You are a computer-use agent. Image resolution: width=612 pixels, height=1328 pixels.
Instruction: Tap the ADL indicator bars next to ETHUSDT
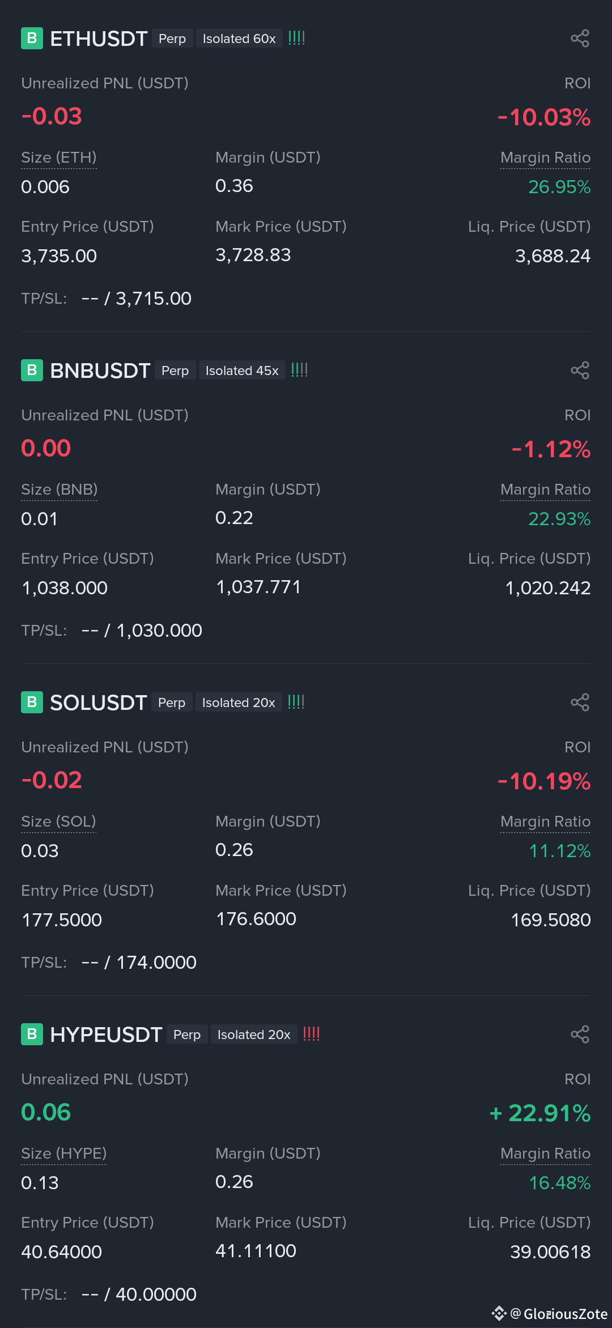pos(296,38)
